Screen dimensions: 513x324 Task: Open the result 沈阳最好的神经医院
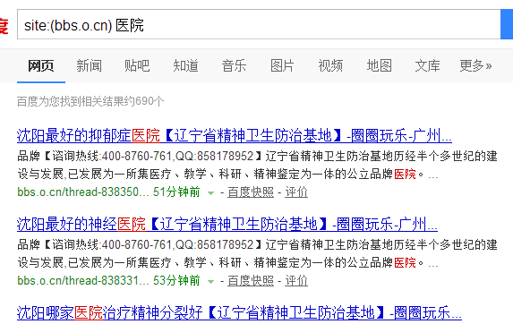pos(227,224)
